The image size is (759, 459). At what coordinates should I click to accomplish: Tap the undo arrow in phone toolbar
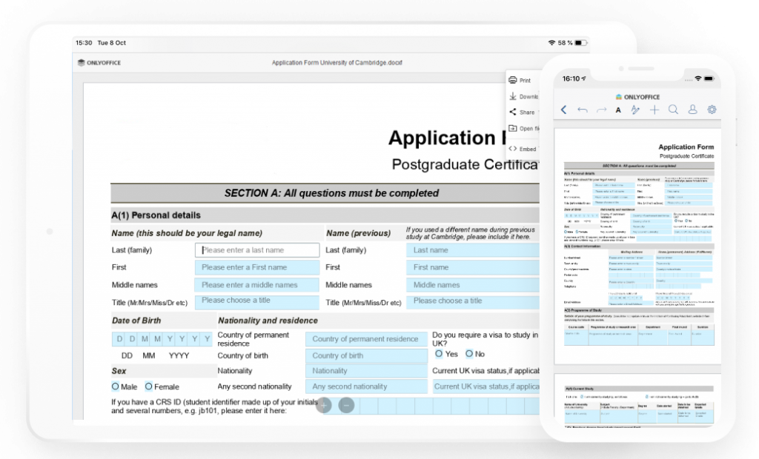click(x=582, y=110)
